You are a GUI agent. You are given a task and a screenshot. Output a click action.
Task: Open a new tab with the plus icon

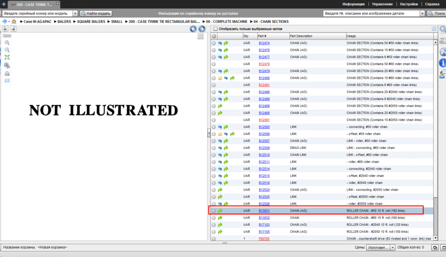(x=4, y=4)
